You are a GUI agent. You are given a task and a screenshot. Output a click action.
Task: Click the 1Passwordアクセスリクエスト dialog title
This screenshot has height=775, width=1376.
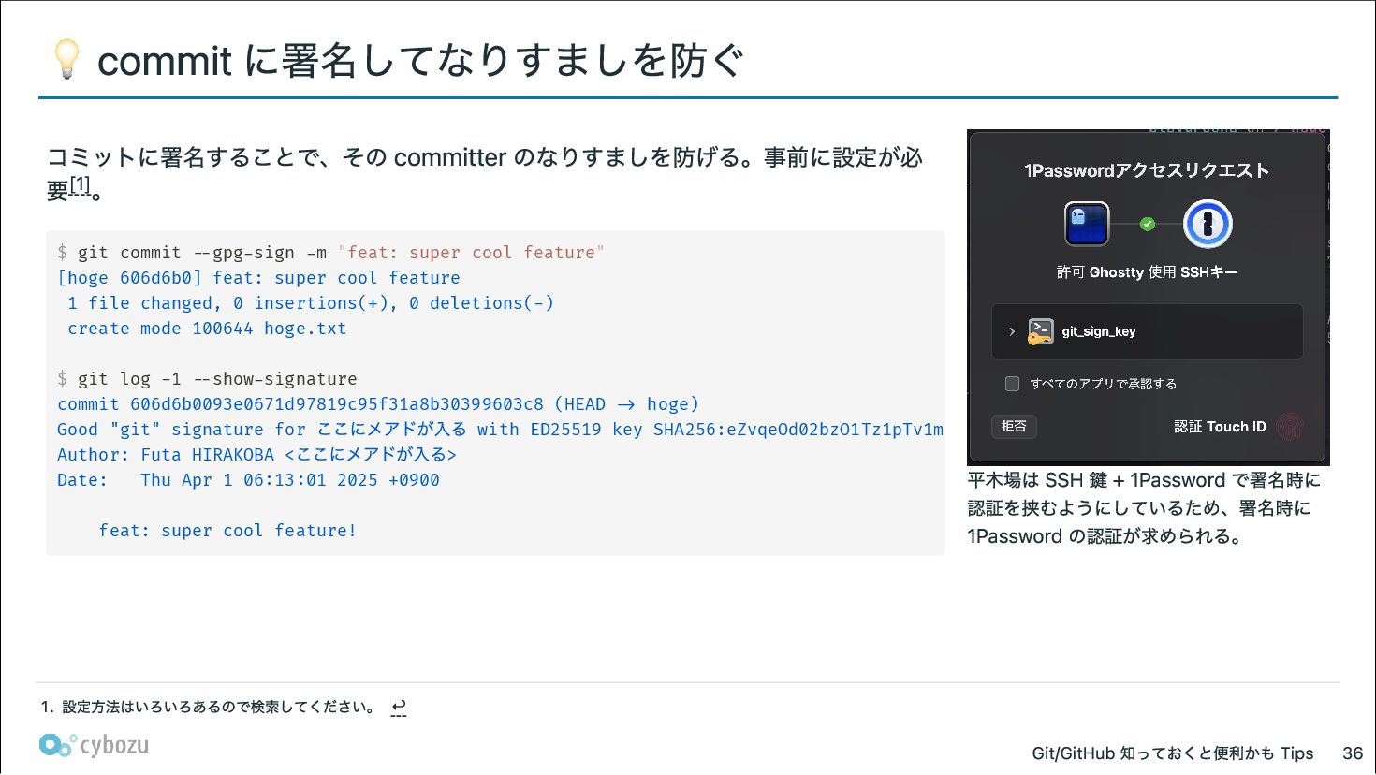coord(1147,170)
